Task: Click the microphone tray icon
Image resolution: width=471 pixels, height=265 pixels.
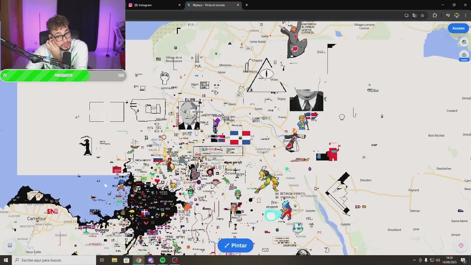Action: (426, 260)
